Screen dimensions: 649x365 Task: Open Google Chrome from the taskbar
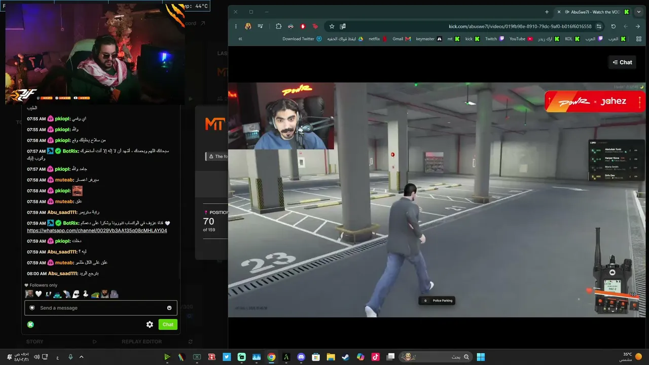[x=271, y=357]
